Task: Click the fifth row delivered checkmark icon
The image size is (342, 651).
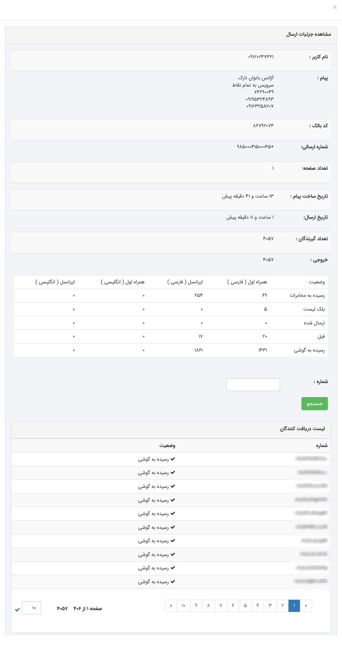Action: pyautogui.click(x=173, y=514)
